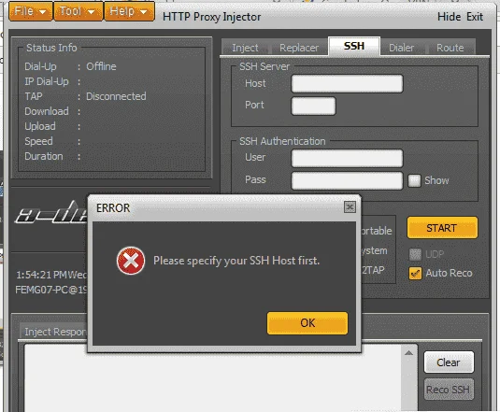Click the 'SSH Server' group label

tap(264, 66)
